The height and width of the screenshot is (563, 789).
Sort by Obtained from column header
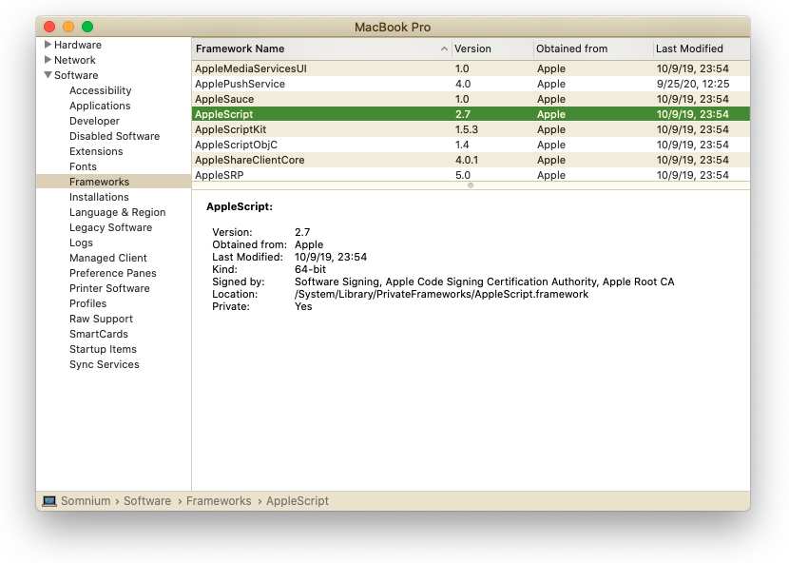(570, 49)
